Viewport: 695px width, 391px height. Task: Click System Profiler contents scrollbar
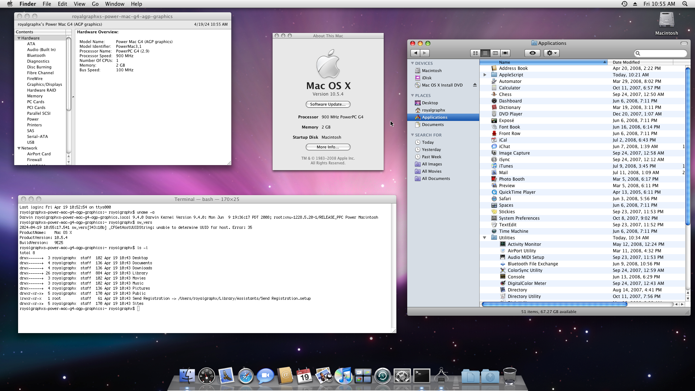(68, 74)
